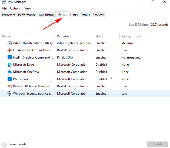Minimize the Task Manager window
The image size is (170, 148).
(141, 2)
